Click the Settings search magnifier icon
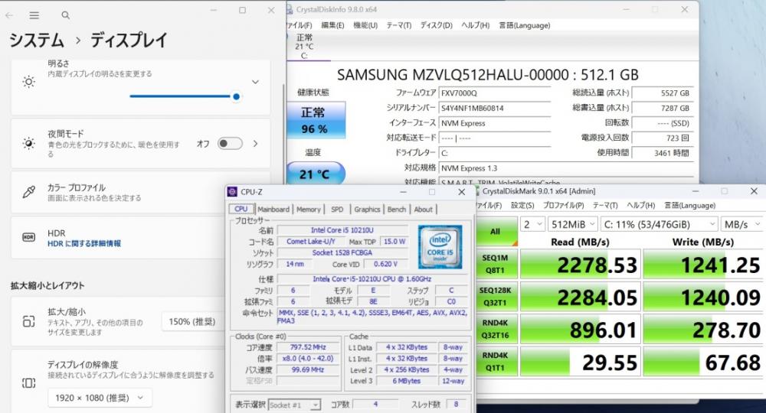Image resolution: width=766 pixels, height=413 pixels. 65,15
